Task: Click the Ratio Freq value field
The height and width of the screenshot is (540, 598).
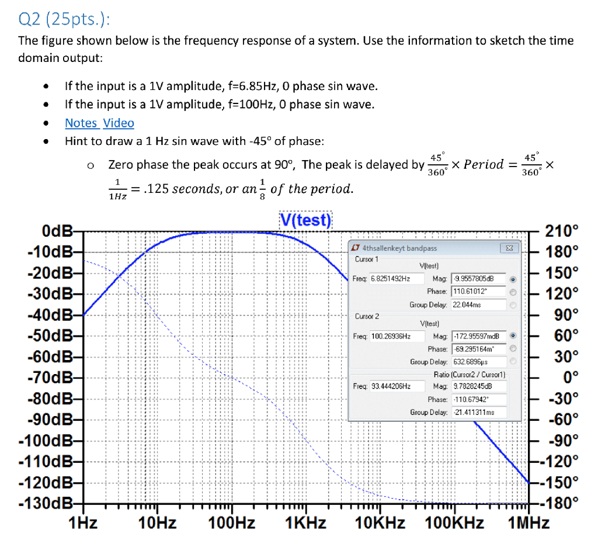Action: tap(397, 386)
